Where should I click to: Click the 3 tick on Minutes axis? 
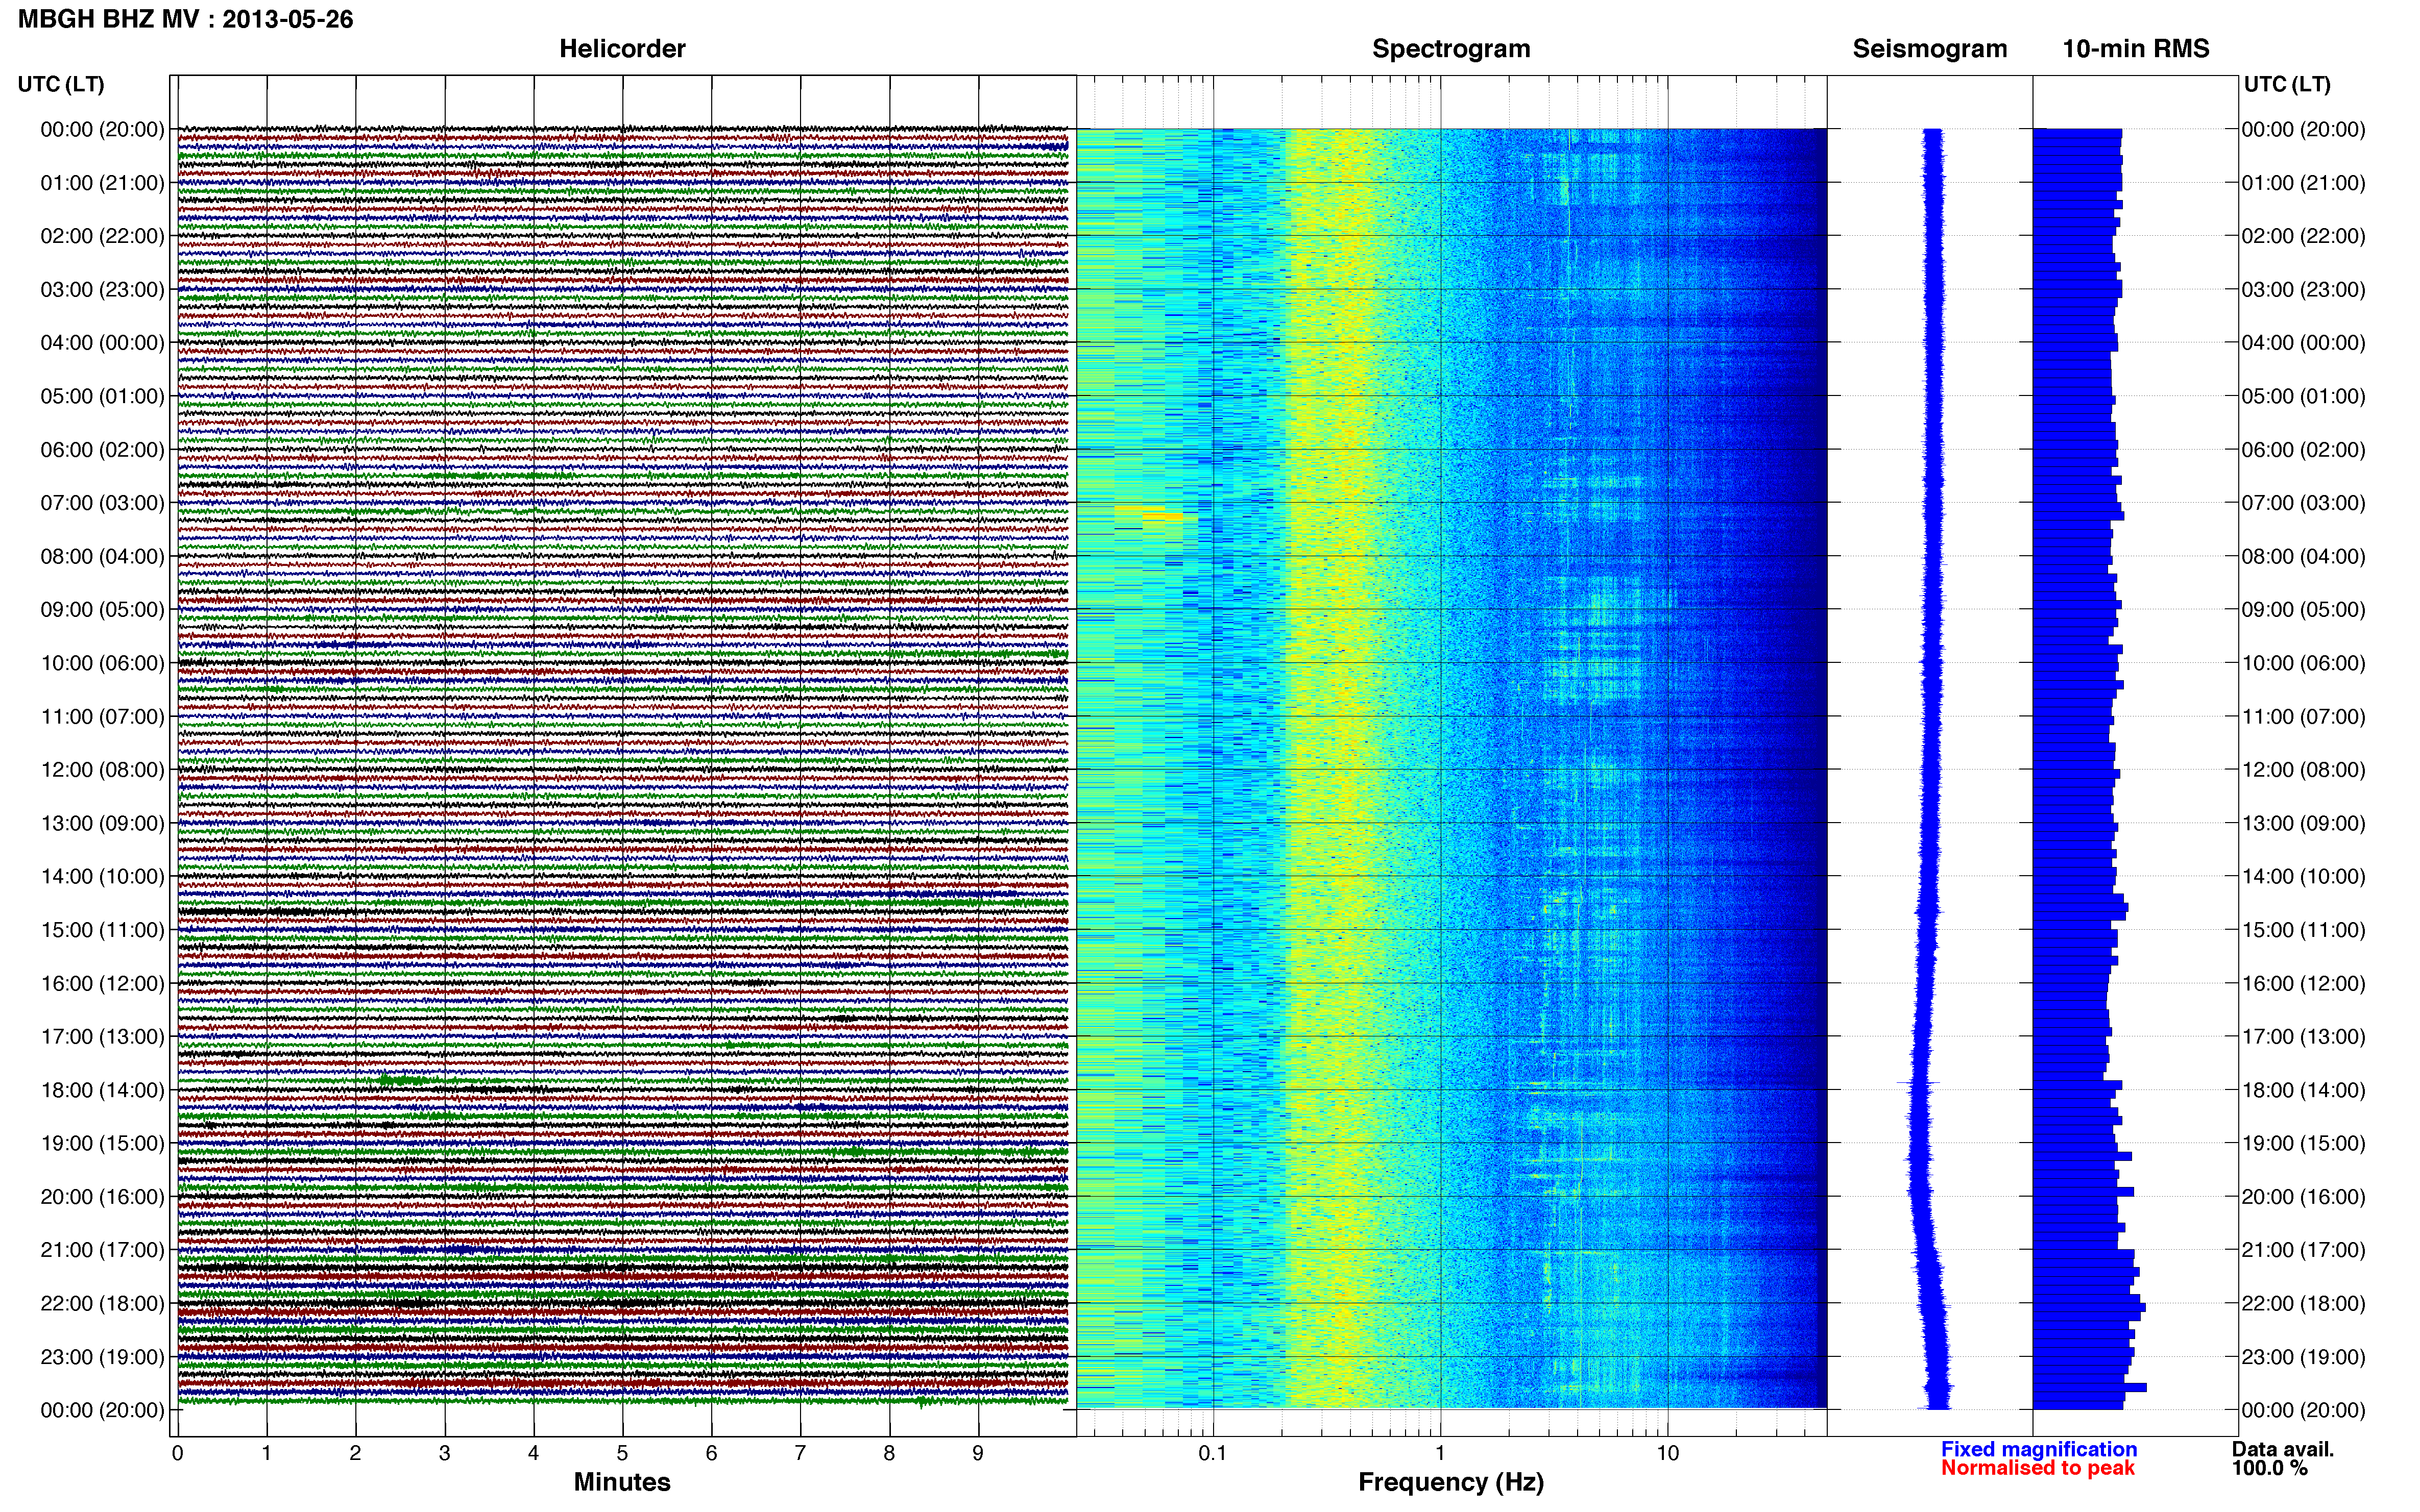pyautogui.click(x=444, y=1454)
